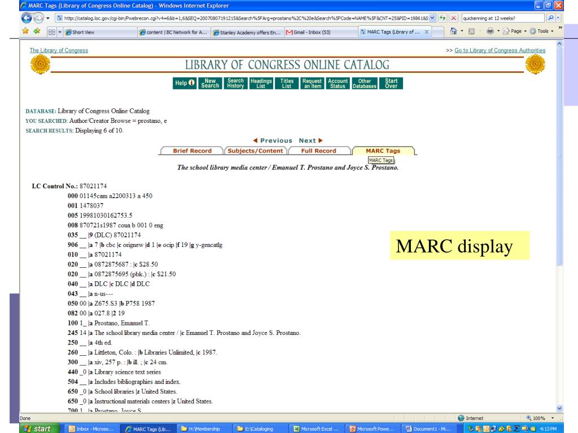
Task: Click the Internet security zone indicator
Action: pos(470,418)
